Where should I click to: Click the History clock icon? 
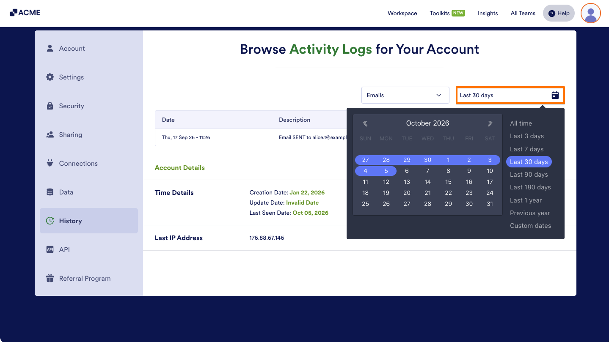tap(50, 221)
